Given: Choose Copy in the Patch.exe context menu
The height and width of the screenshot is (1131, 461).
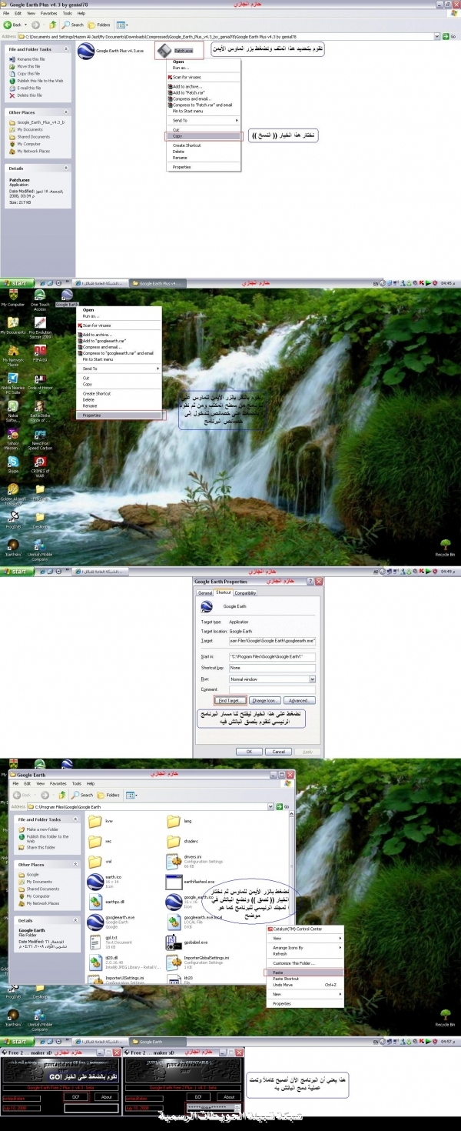Looking at the screenshot, I should [x=204, y=136].
